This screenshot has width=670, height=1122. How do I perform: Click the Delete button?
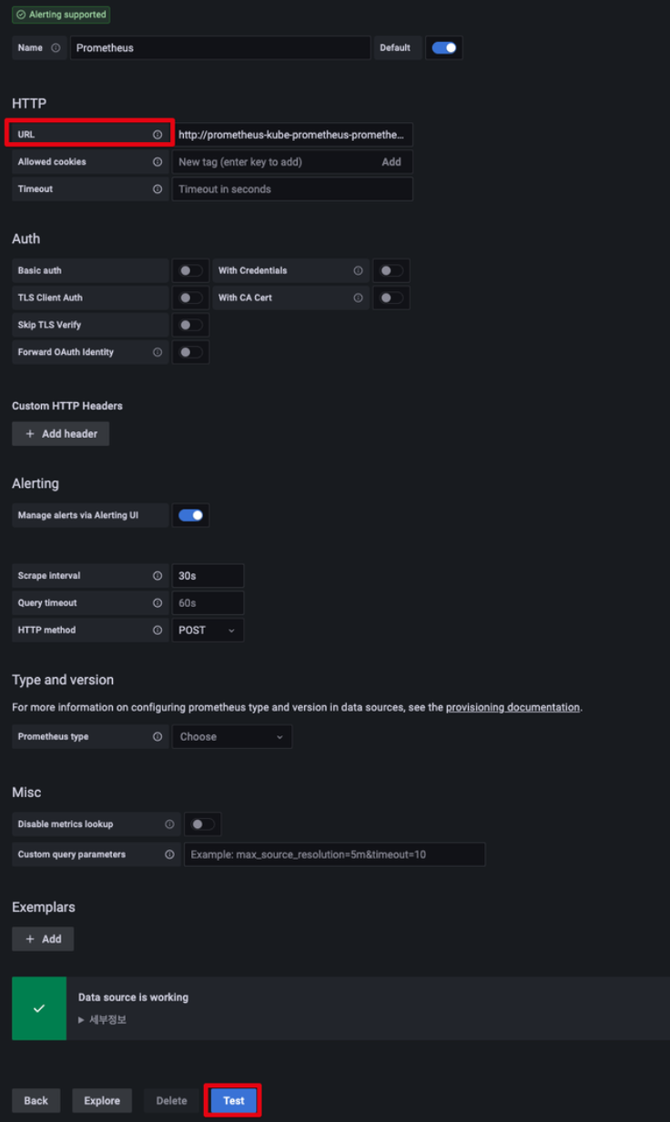click(x=171, y=1101)
